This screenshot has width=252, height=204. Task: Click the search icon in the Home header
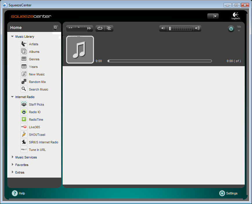point(55,28)
